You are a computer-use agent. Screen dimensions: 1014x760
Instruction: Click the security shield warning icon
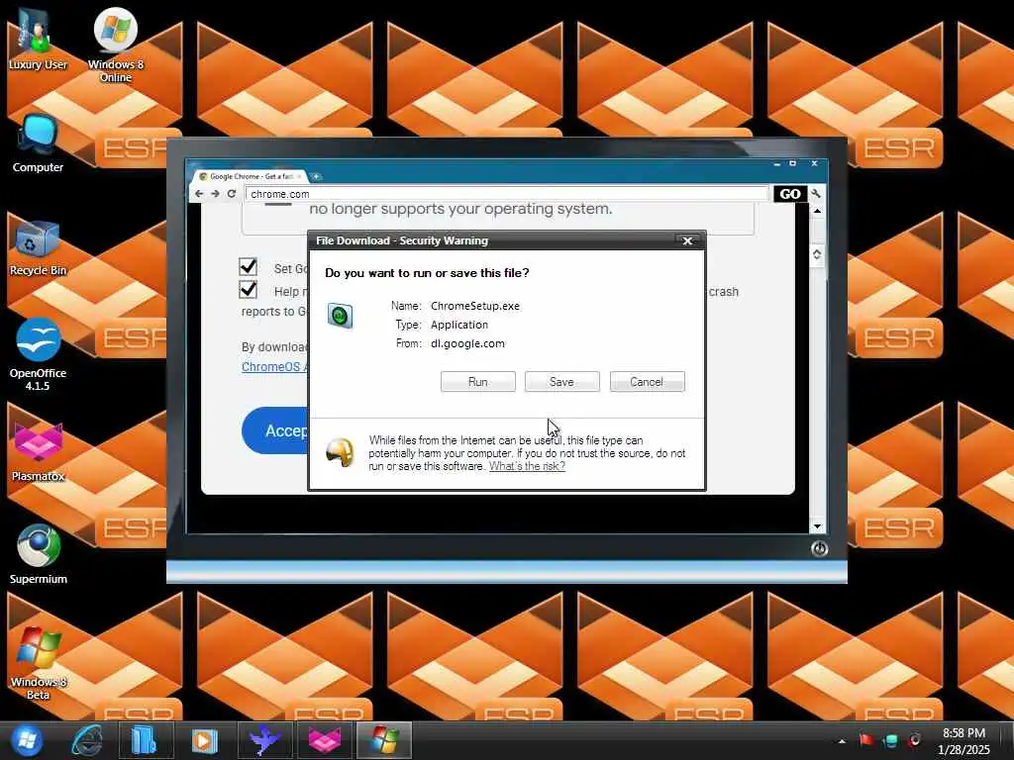pyautogui.click(x=341, y=452)
